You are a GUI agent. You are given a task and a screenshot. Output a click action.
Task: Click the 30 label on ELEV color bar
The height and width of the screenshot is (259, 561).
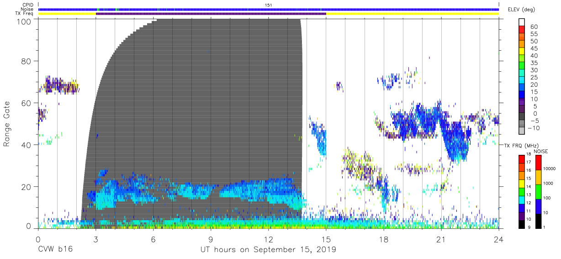(x=534, y=70)
